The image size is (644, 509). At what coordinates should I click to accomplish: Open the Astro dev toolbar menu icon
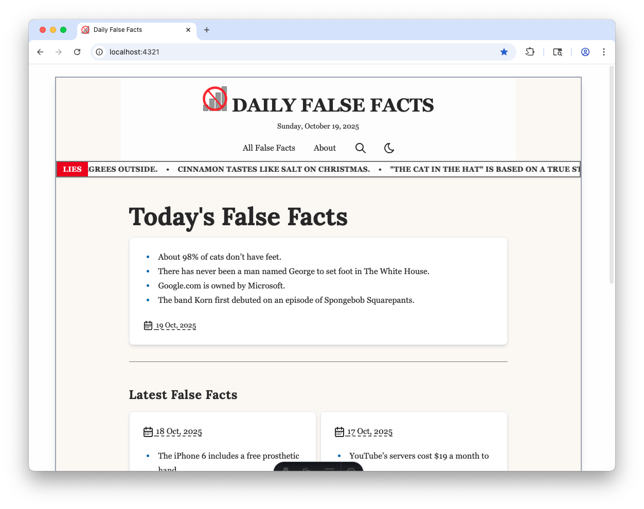pos(286,469)
